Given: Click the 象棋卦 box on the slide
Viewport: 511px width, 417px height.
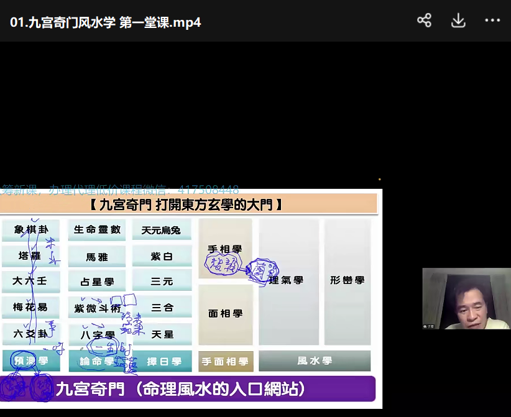Looking at the screenshot, I should pyautogui.click(x=31, y=230).
